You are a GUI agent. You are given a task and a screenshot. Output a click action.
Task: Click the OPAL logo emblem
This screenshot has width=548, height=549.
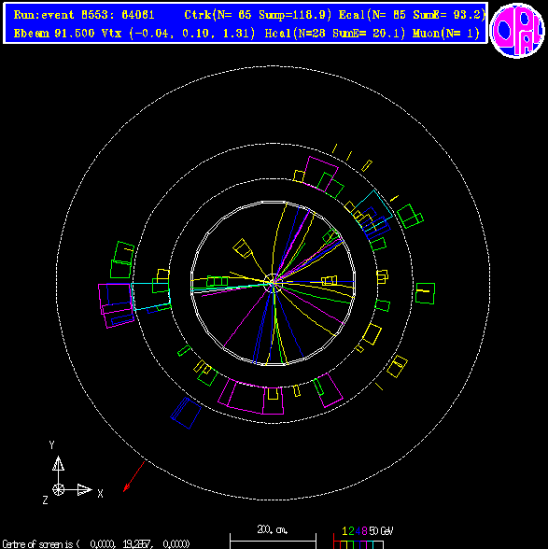click(x=517, y=31)
